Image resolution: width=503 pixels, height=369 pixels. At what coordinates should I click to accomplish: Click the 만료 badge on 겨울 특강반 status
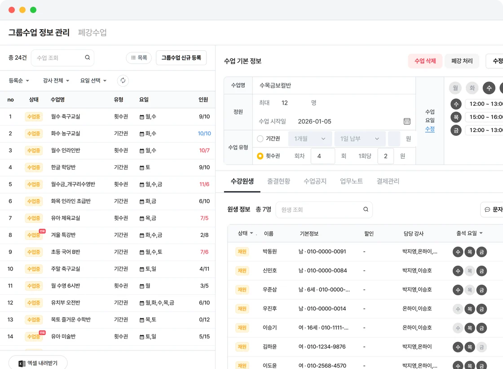click(x=42, y=231)
